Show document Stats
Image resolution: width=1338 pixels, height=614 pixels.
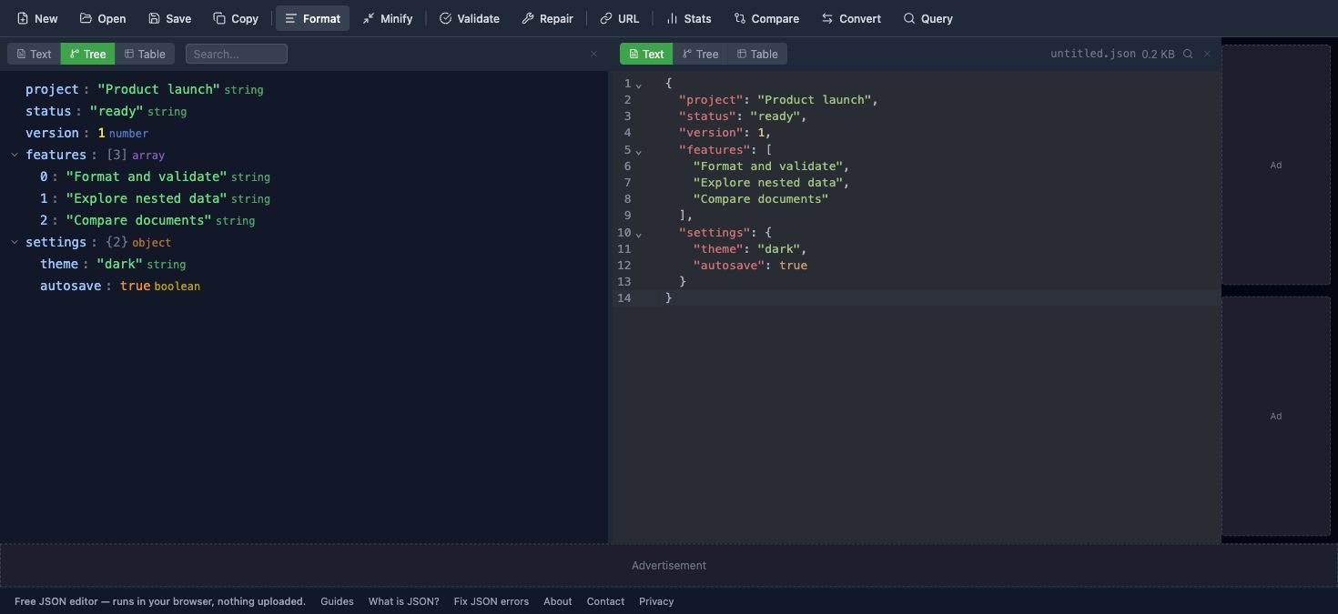click(x=689, y=18)
